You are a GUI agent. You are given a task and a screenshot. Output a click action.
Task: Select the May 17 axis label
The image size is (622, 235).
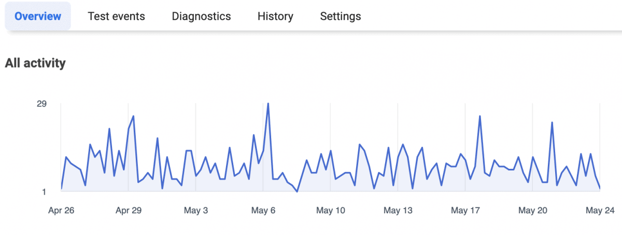click(465, 210)
